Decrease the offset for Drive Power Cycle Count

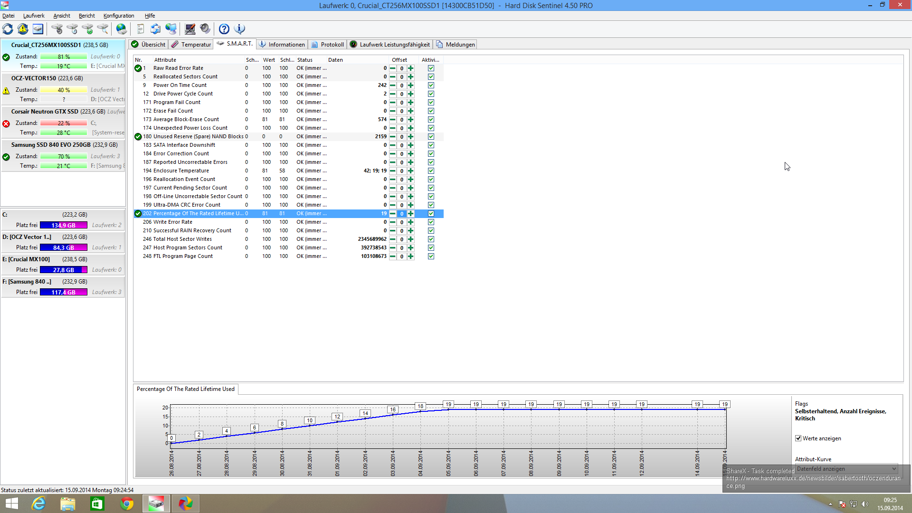coord(393,94)
